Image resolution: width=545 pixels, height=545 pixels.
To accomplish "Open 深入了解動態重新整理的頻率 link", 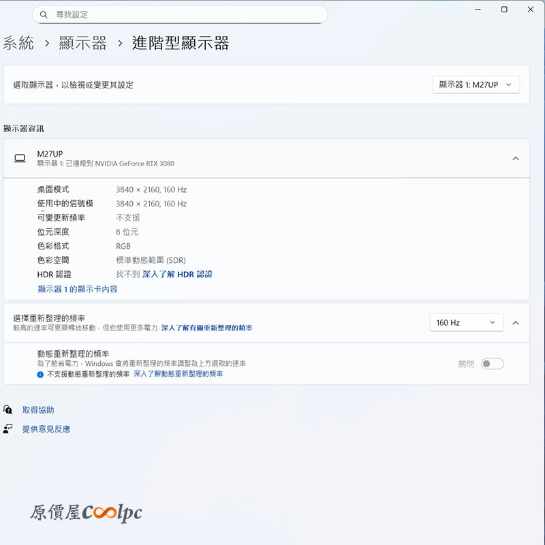I will [x=178, y=374].
